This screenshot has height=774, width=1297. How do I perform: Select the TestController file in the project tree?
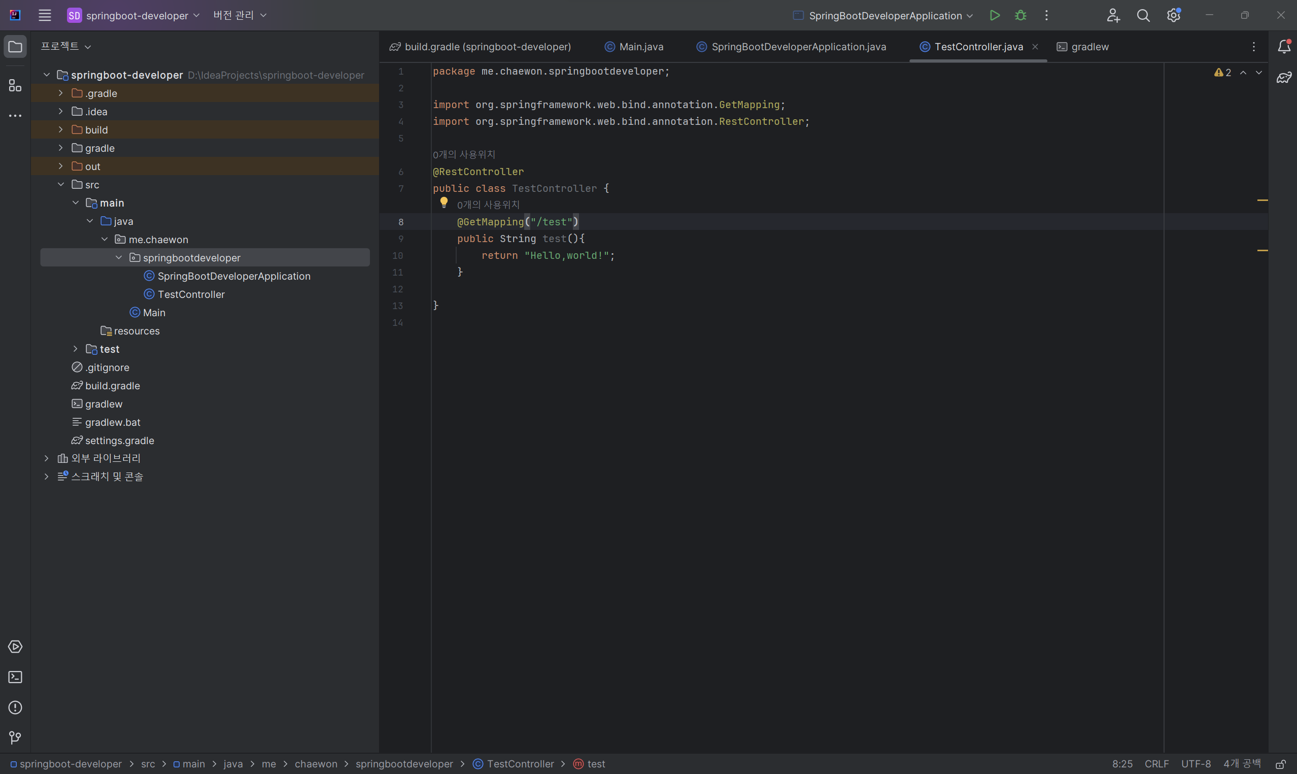191,294
